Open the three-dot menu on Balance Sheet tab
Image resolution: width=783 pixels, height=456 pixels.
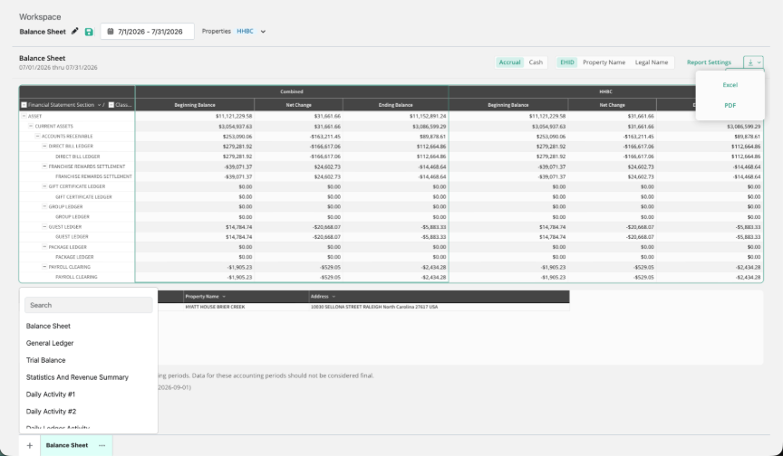tap(101, 445)
